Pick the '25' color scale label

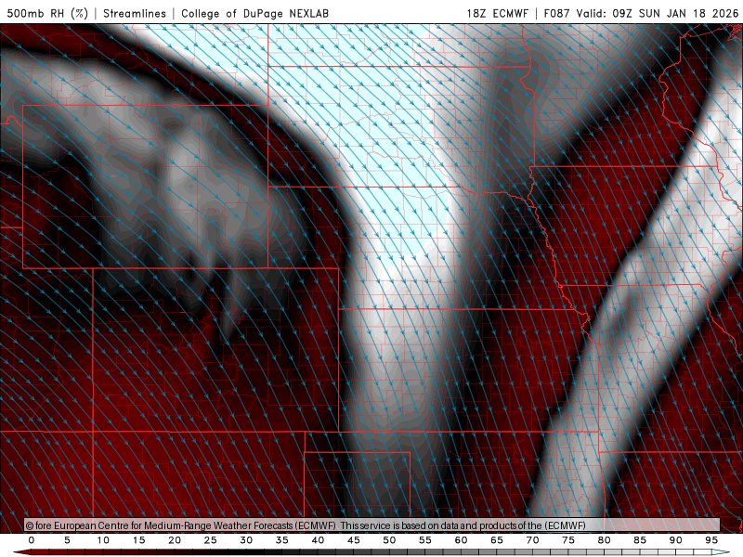coord(211,540)
